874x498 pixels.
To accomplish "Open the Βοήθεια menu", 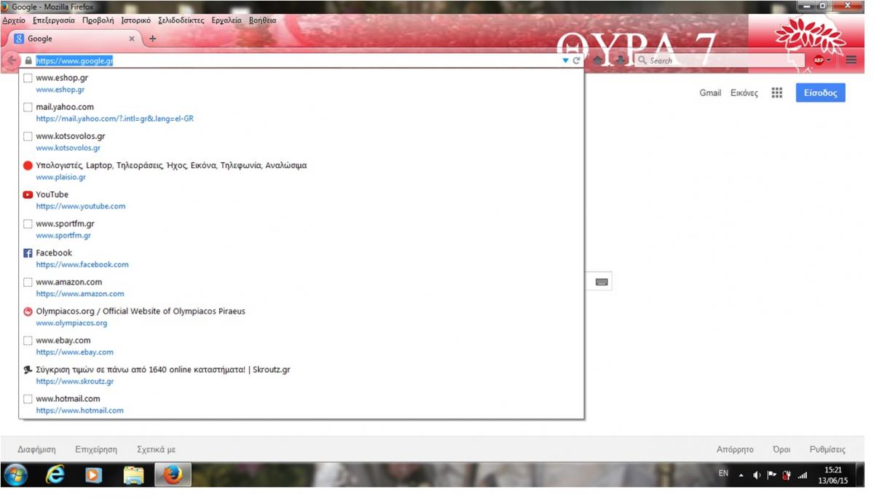I will click(x=262, y=20).
